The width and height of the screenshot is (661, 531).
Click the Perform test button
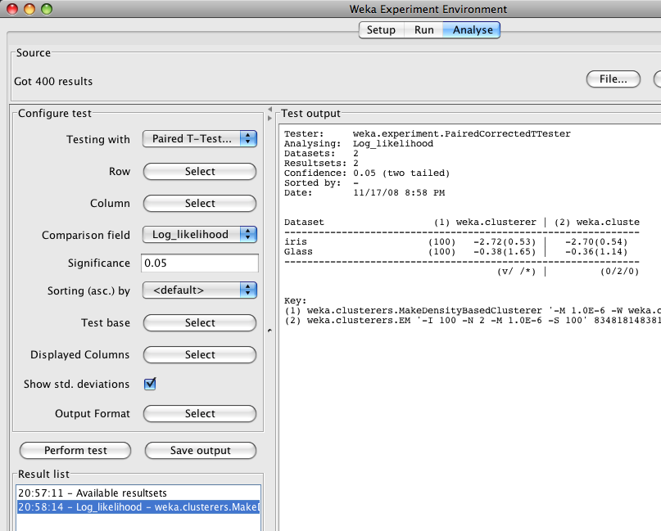coord(75,451)
